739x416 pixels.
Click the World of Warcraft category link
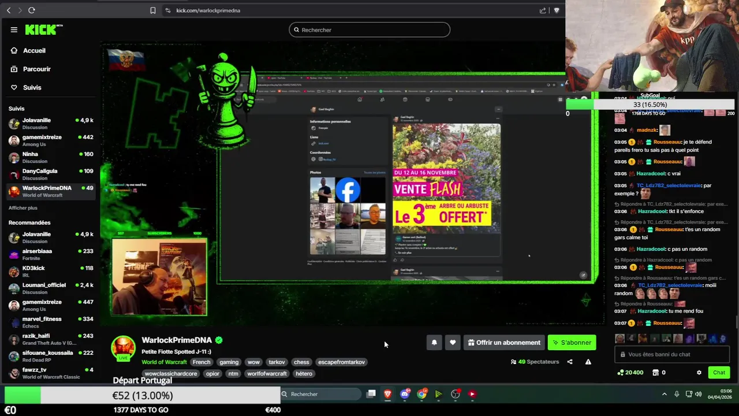pos(164,362)
